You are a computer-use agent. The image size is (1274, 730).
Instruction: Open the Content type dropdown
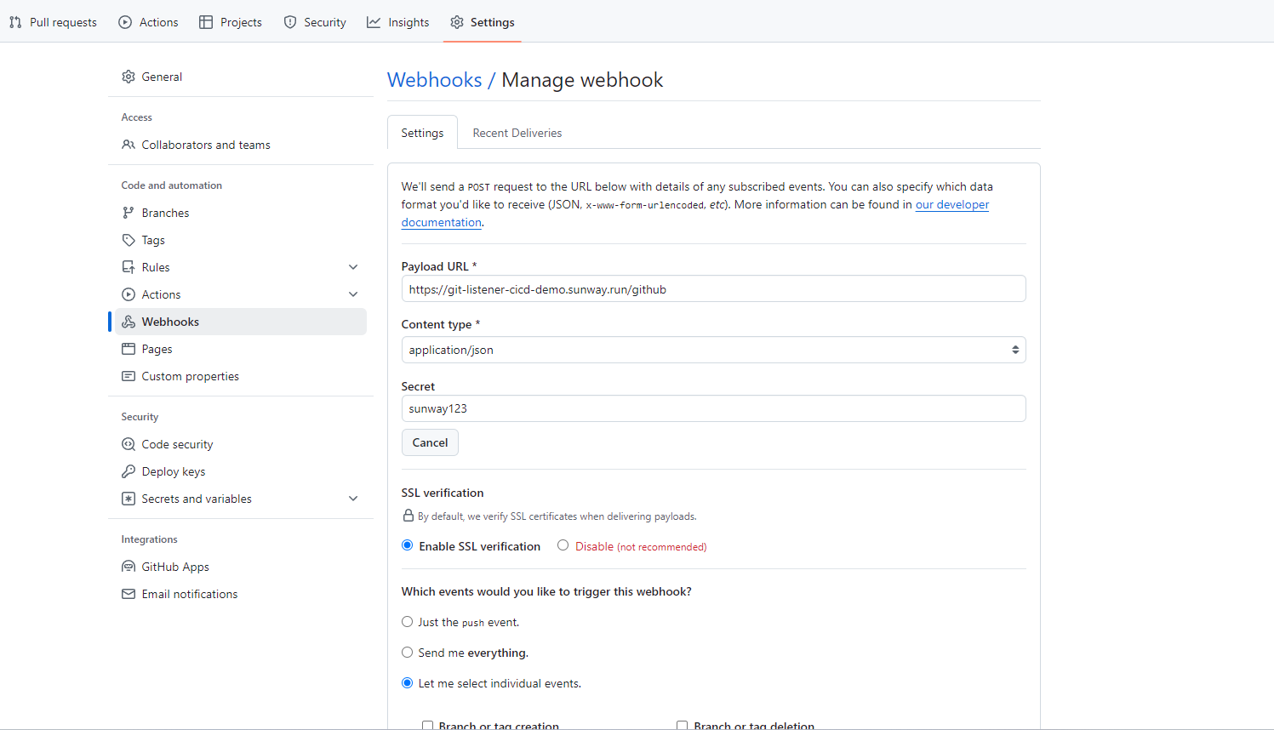coord(712,350)
